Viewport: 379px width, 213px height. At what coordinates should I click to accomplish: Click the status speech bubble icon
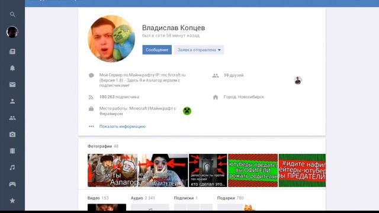[x=91, y=75]
